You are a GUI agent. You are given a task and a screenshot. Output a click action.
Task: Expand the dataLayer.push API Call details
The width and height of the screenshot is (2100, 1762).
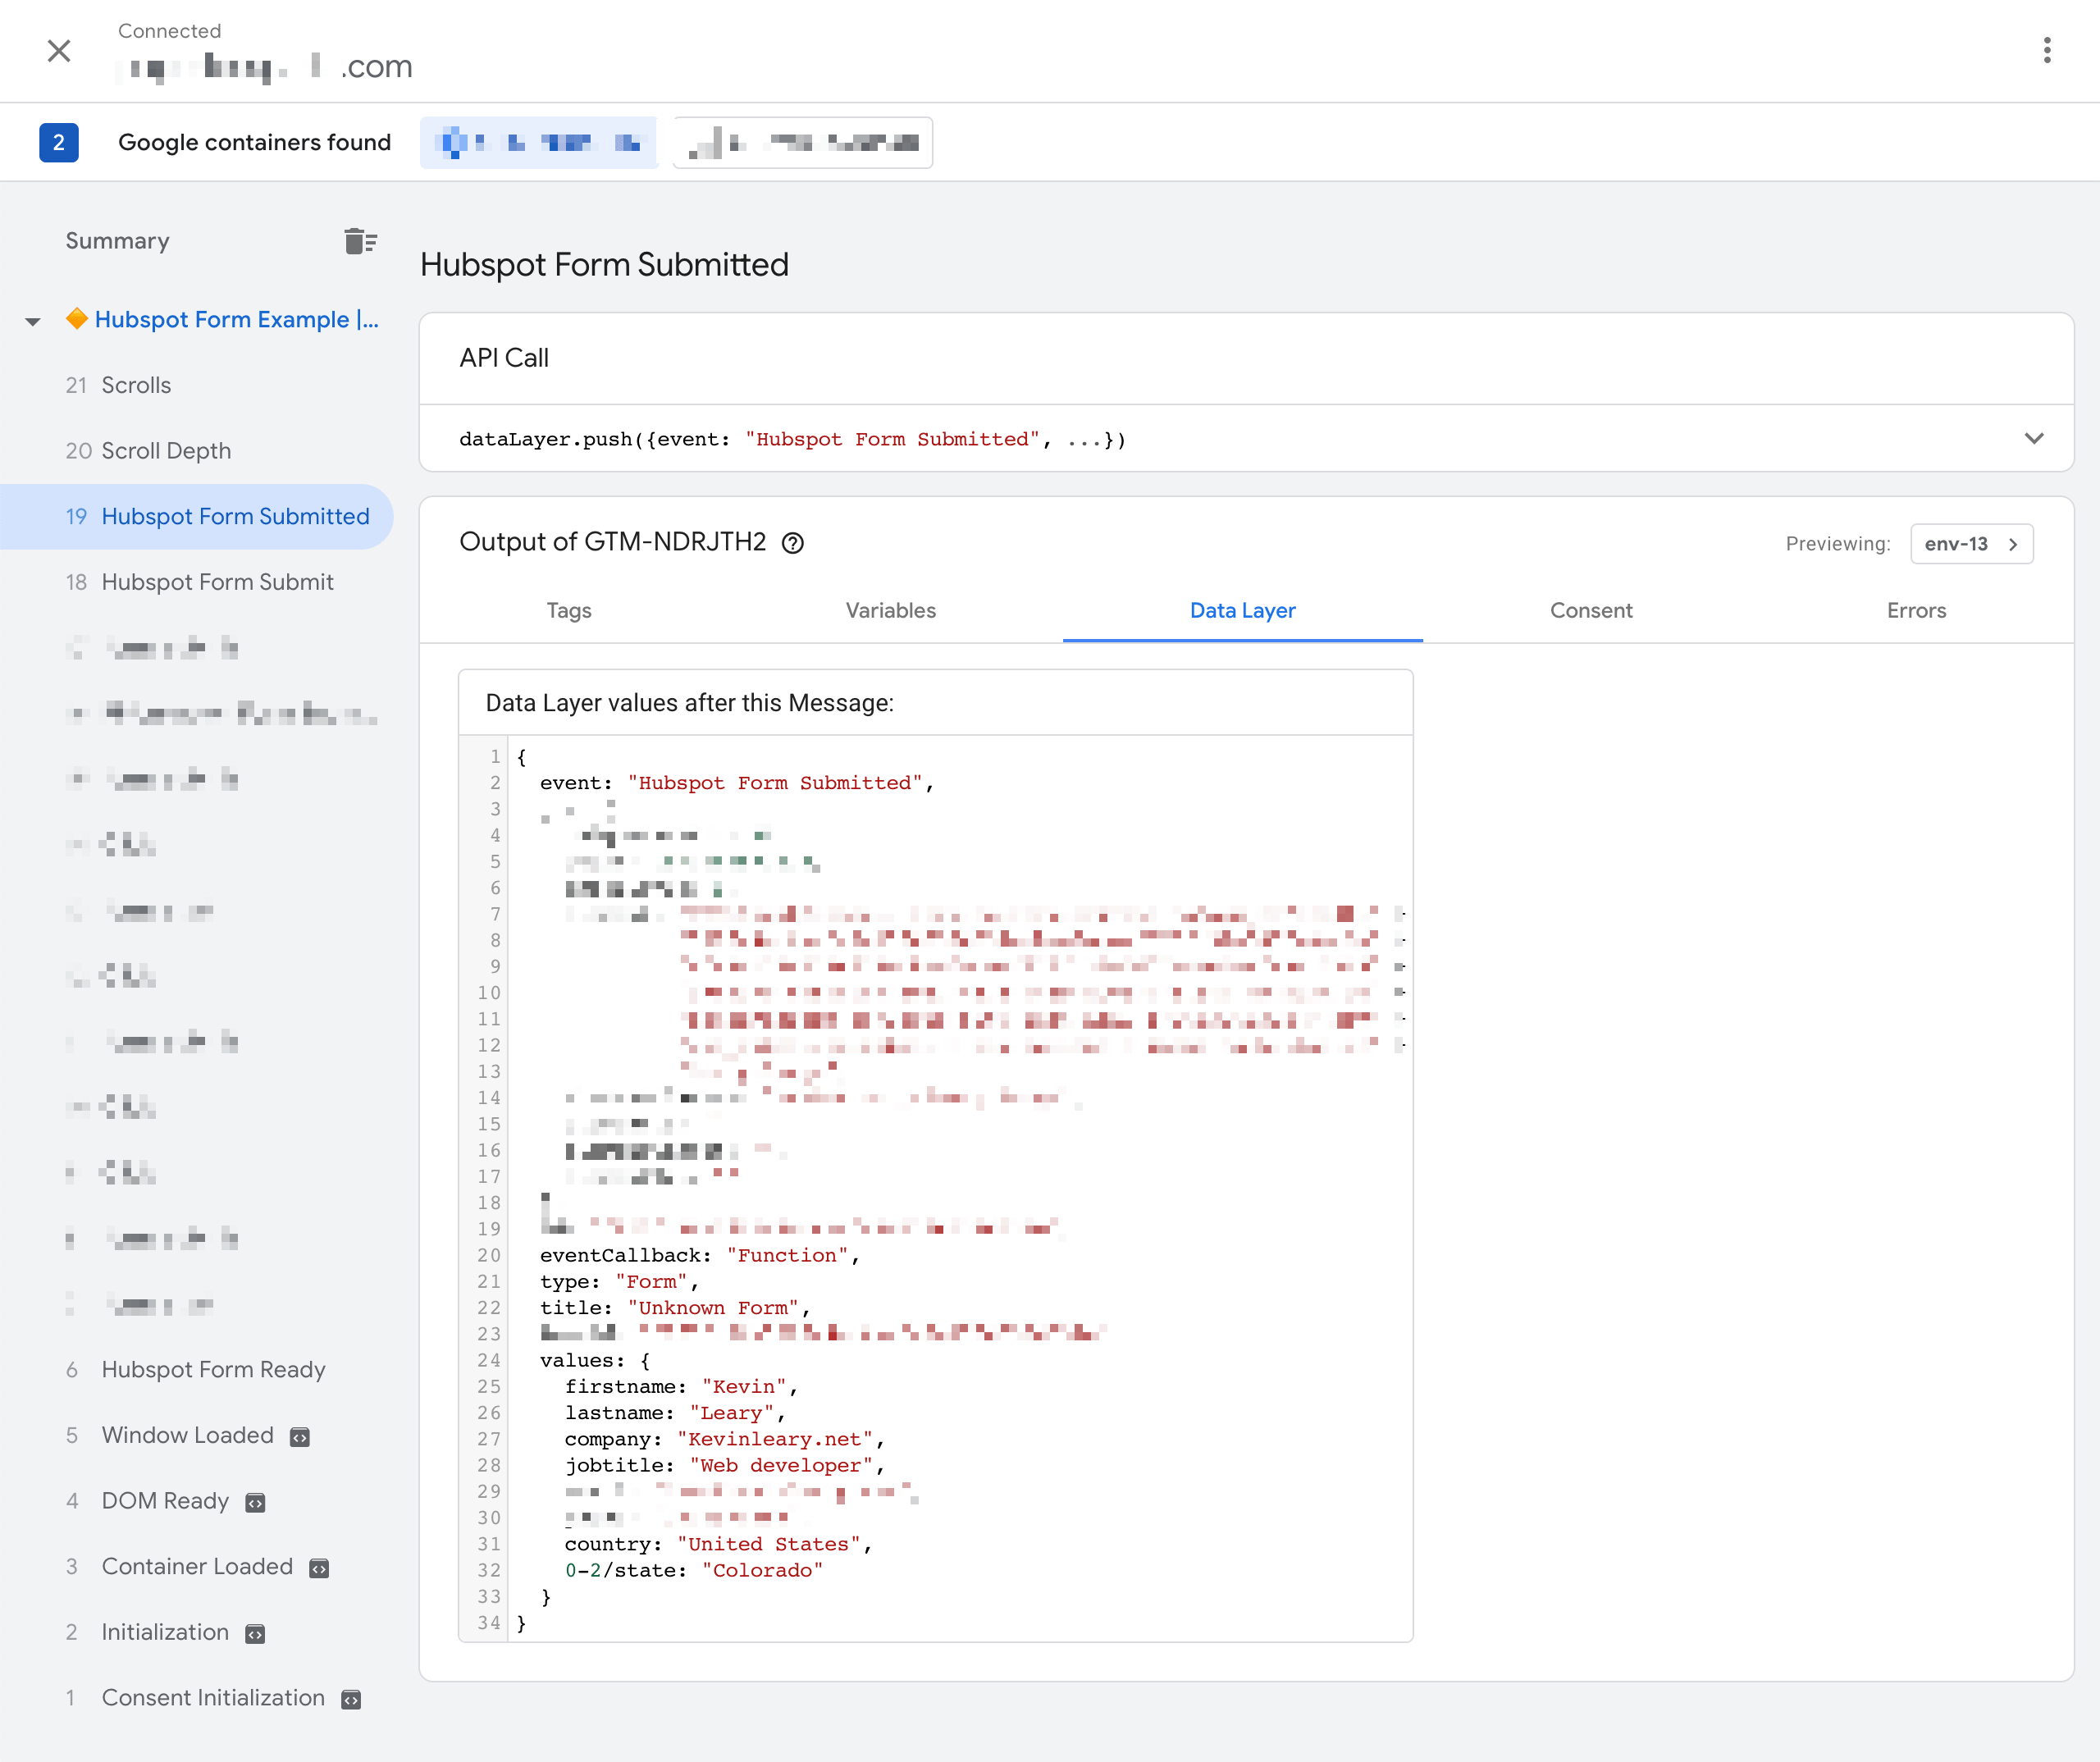[x=2035, y=439]
